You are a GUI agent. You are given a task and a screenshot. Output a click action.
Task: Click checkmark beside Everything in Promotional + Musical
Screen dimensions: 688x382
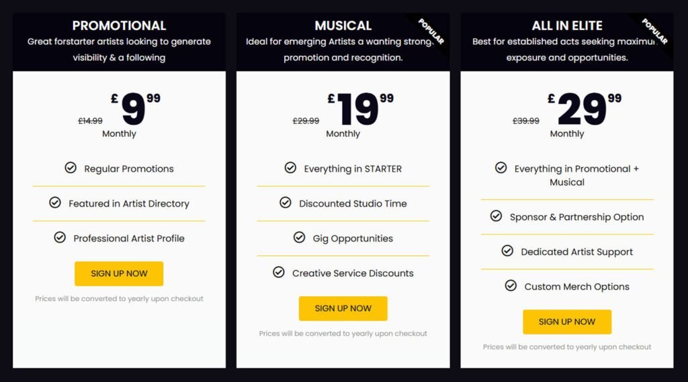click(x=501, y=168)
